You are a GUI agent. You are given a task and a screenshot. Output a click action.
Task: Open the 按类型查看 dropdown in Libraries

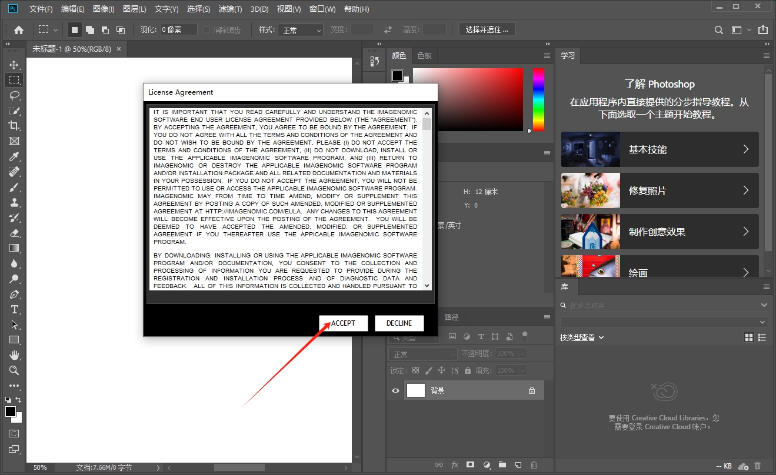point(581,337)
